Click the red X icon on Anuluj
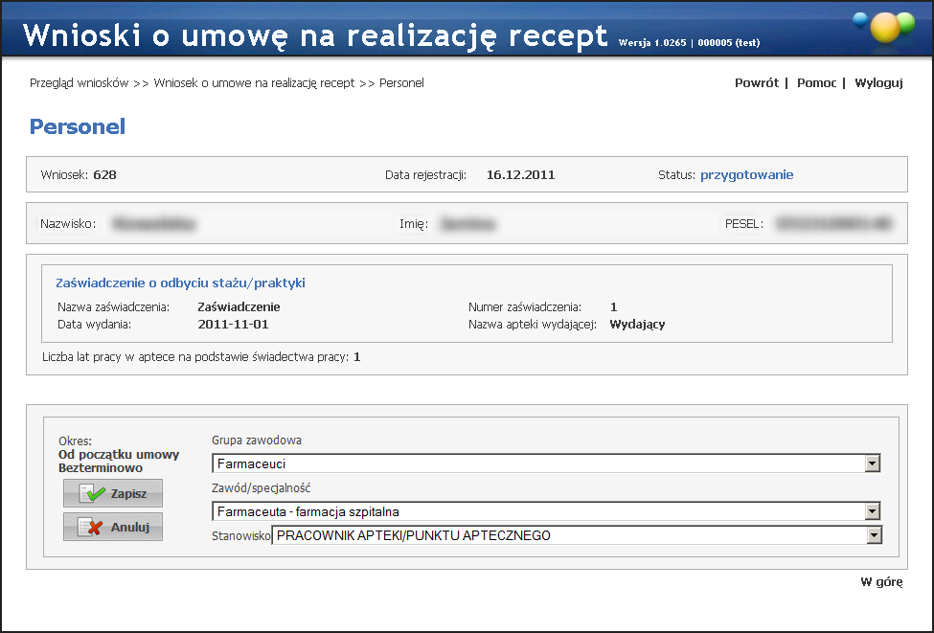 (x=91, y=527)
